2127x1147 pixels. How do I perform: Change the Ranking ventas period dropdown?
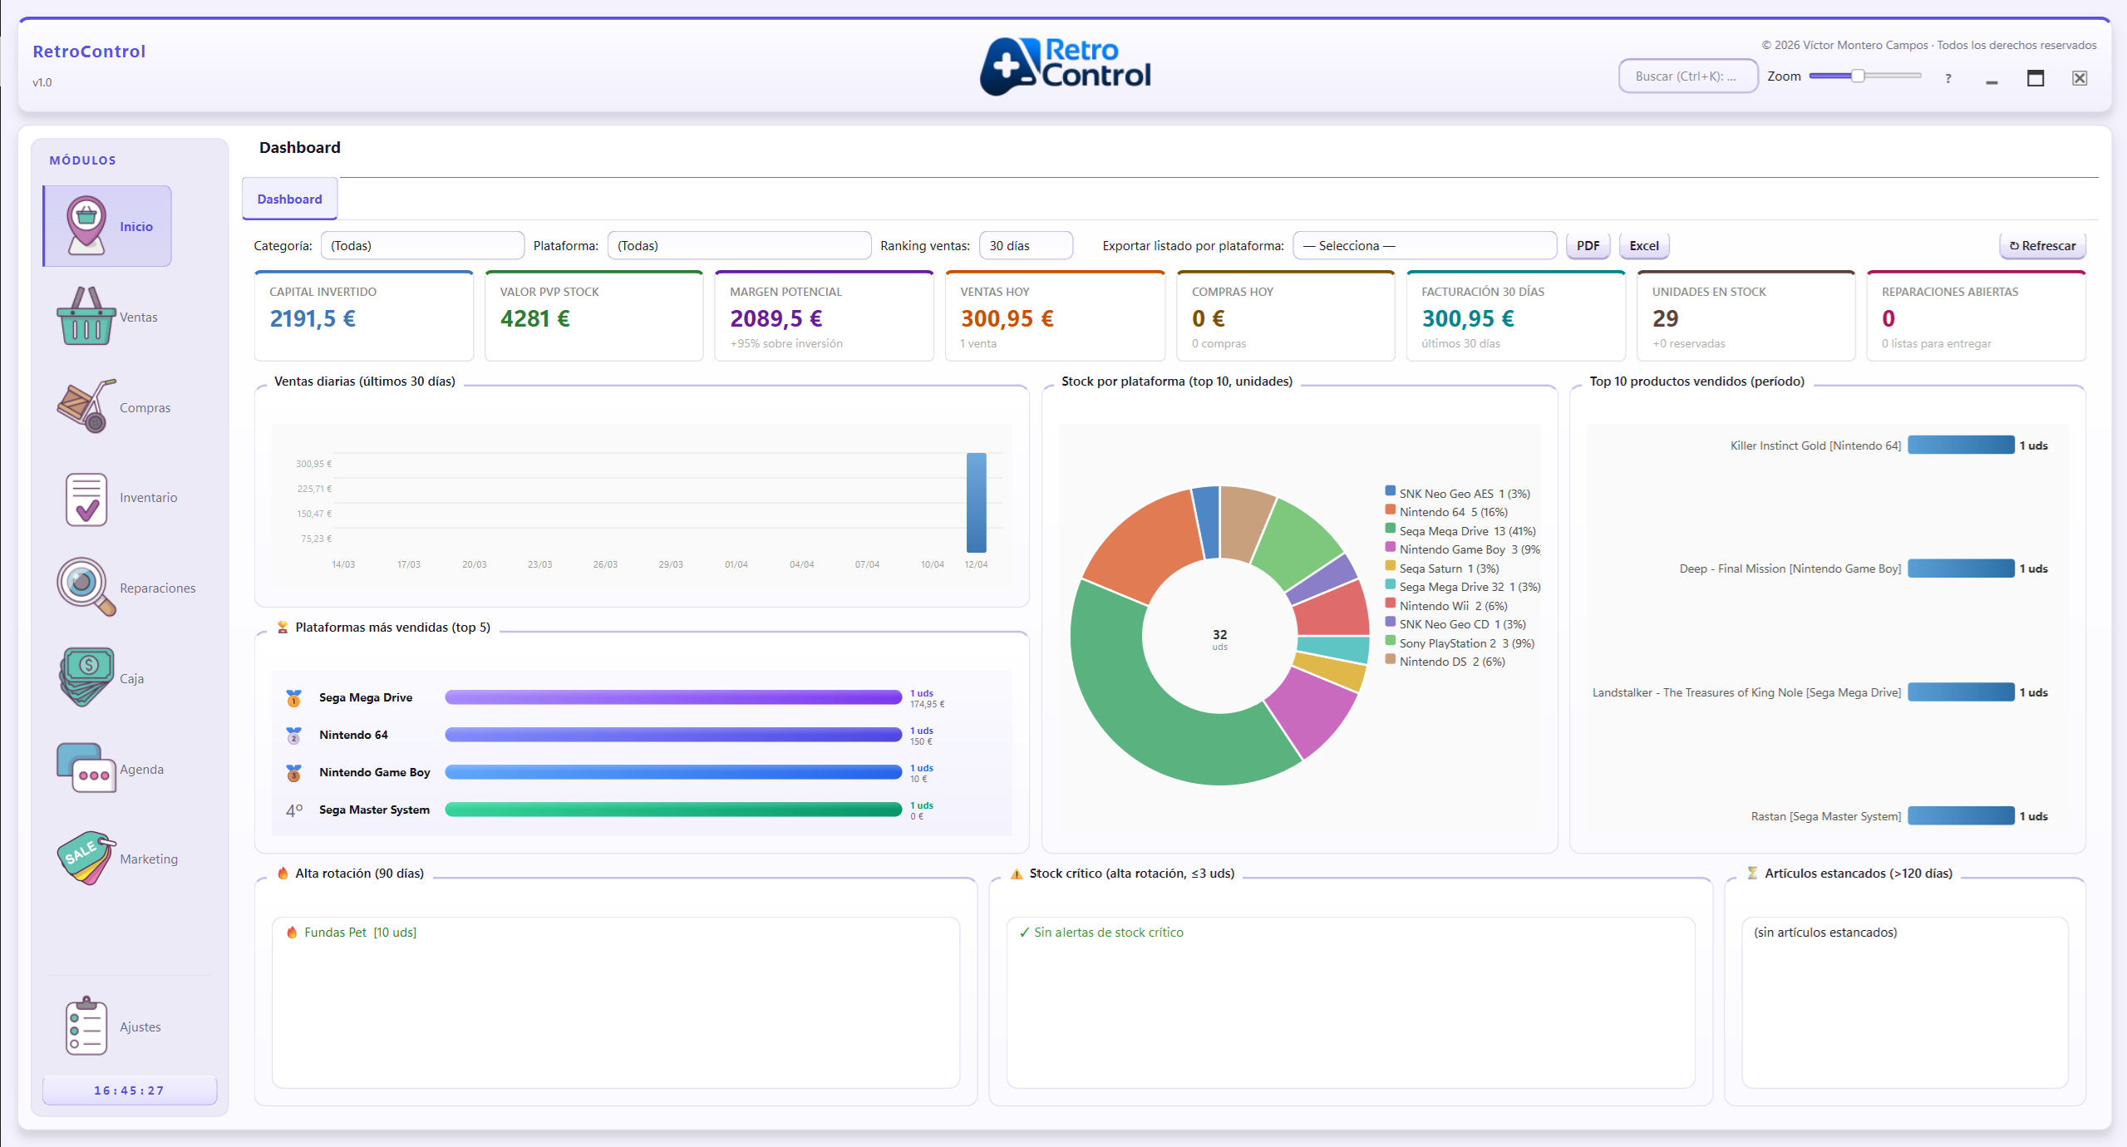coord(1026,245)
